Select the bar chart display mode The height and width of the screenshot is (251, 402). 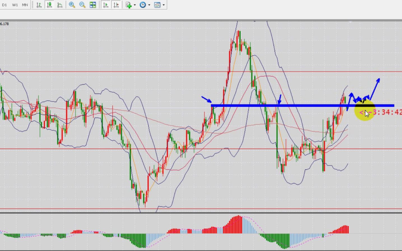(x=39, y=5)
